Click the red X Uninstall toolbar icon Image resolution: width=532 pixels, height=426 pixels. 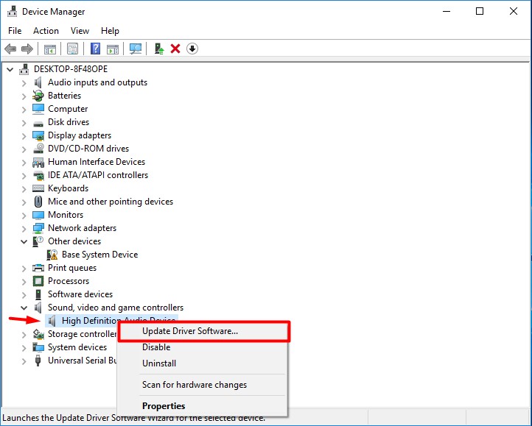175,49
